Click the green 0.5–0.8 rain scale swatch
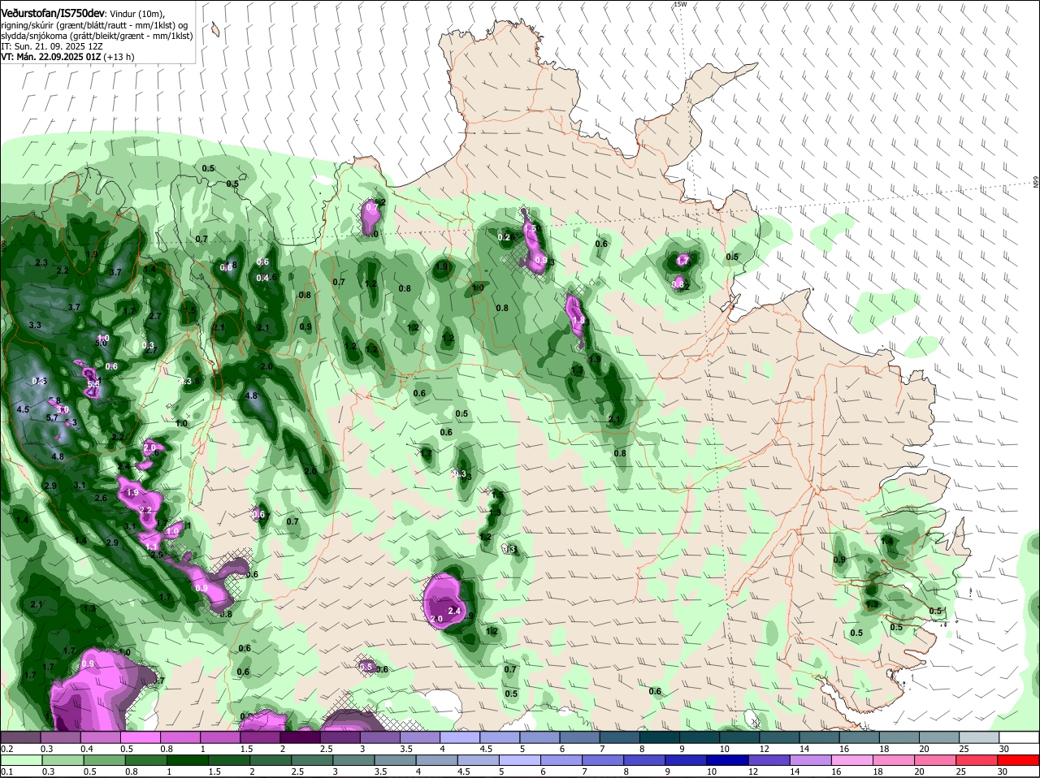The image size is (1040, 778). point(106,760)
